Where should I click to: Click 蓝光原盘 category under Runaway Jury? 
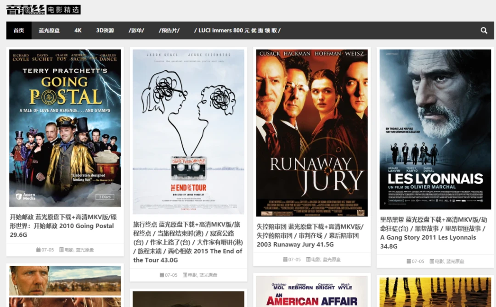click(332, 260)
